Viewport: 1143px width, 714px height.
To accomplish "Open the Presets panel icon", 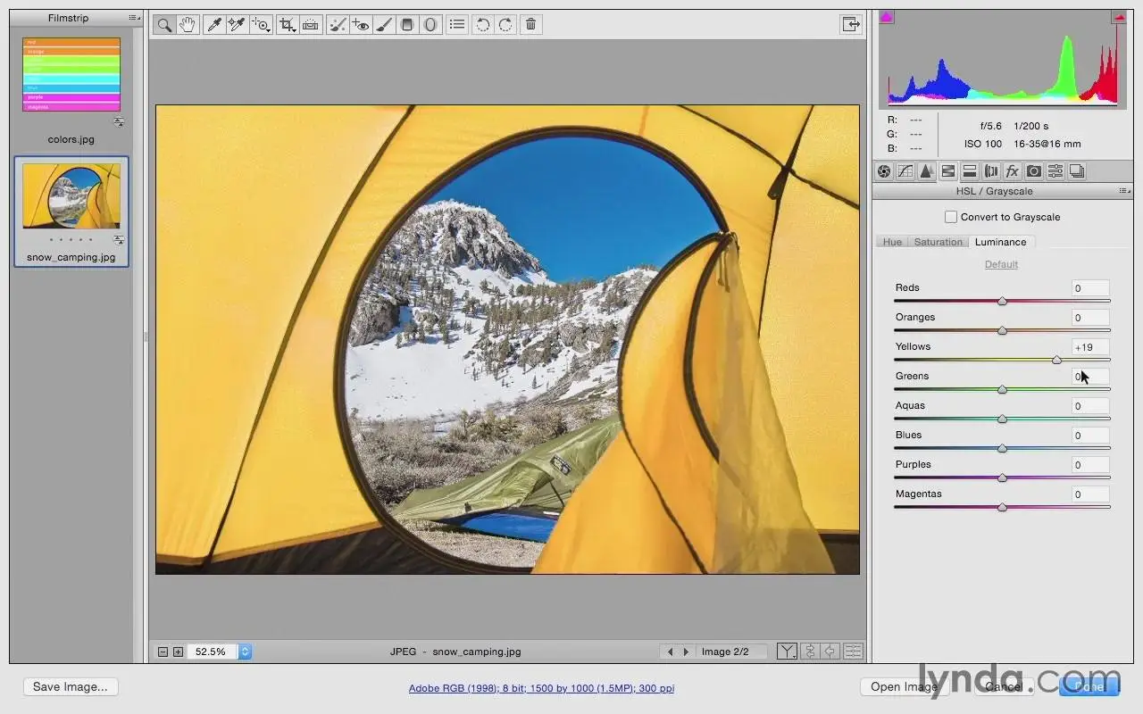I will [x=1055, y=171].
